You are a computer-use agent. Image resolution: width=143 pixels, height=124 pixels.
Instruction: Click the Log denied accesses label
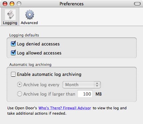coord(38,44)
